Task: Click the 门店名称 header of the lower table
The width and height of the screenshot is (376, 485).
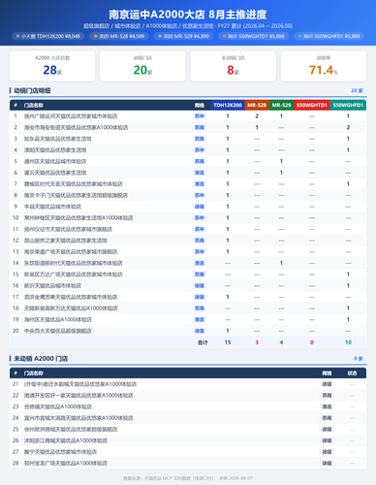Action: pyautogui.click(x=34, y=373)
